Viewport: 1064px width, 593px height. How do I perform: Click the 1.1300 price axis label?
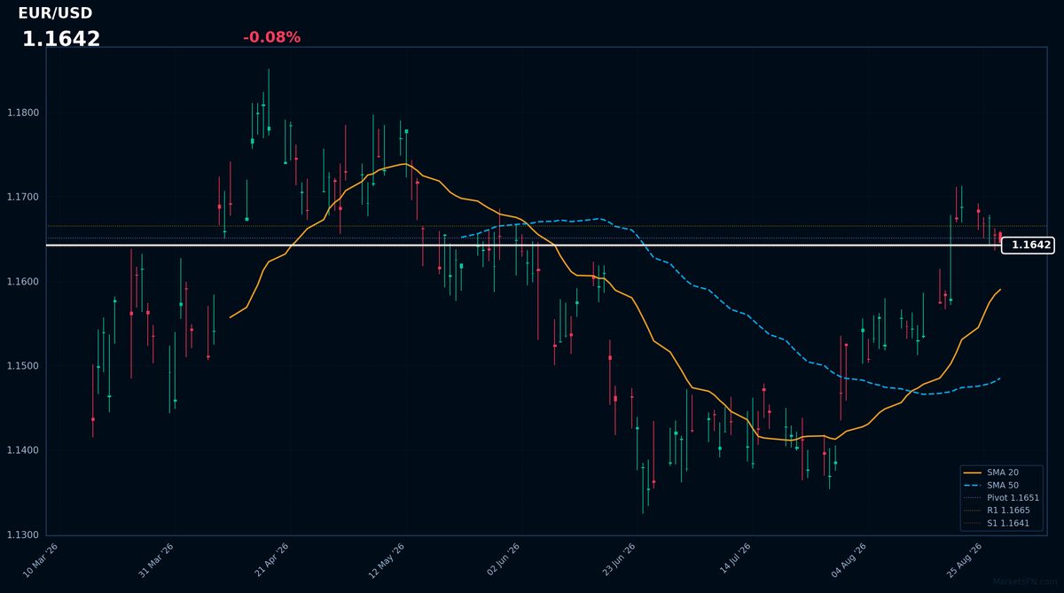click(22, 535)
